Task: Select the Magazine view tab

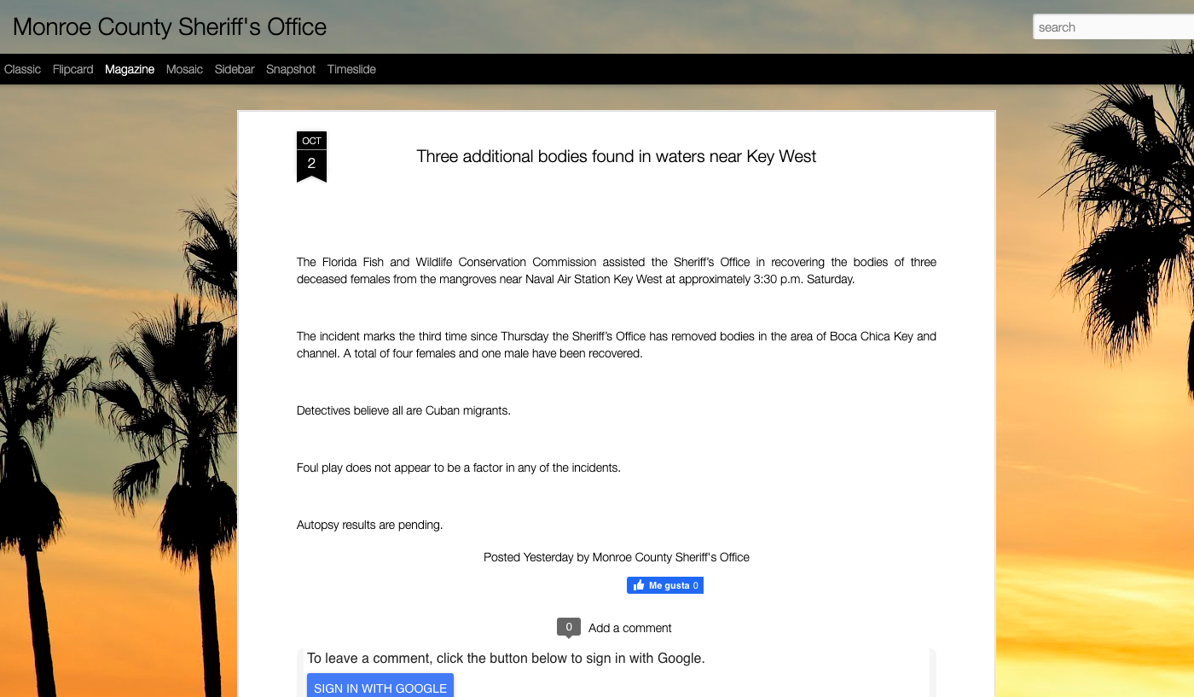Action: [130, 69]
